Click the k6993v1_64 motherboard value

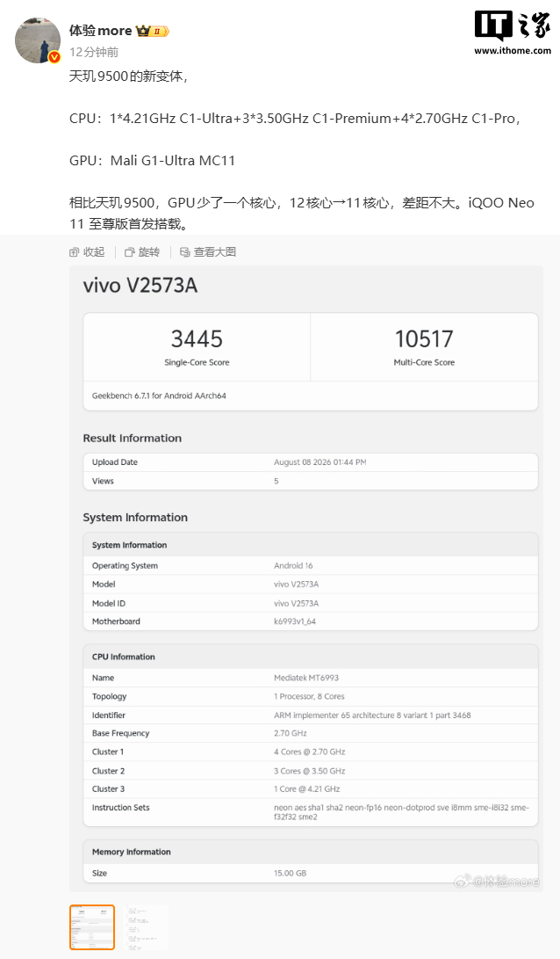(x=295, y=621)
